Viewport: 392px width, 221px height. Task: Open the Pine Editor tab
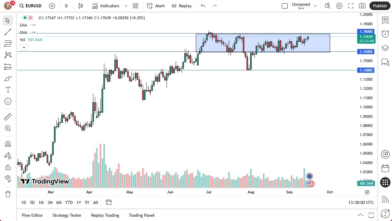(x=32, y=215)
